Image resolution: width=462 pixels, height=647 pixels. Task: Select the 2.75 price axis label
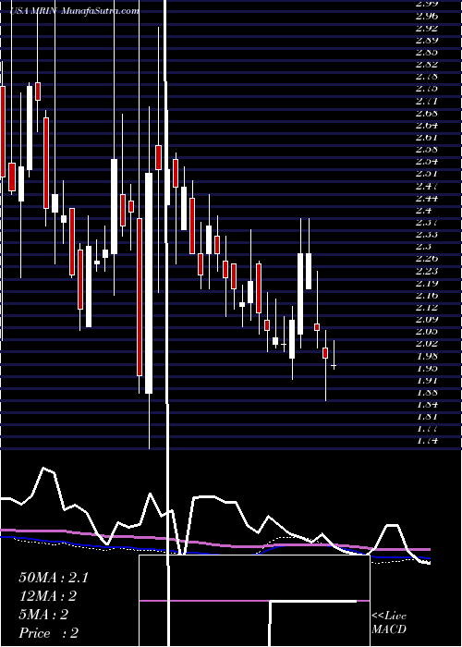pyautogui.click(x=427, y=89)
